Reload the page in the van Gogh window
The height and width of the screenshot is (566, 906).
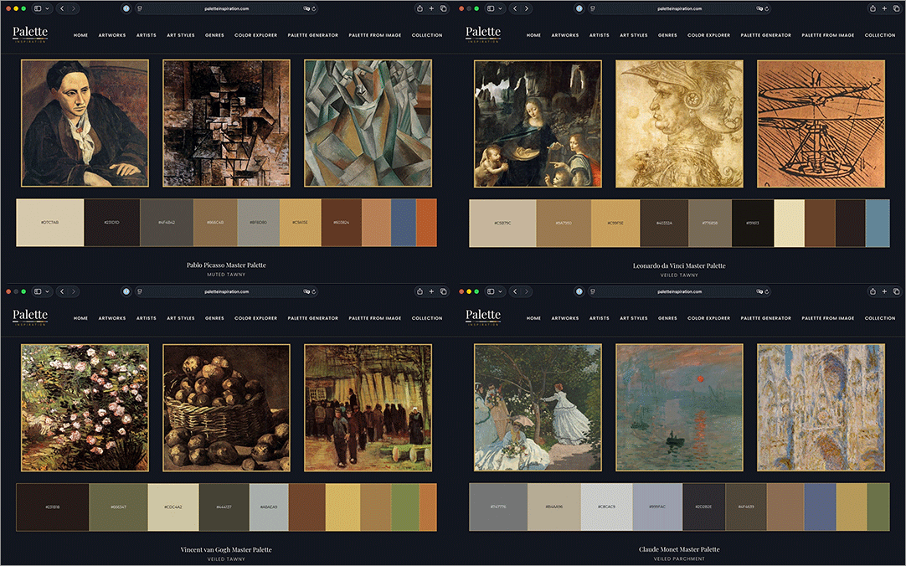[314, 291]
